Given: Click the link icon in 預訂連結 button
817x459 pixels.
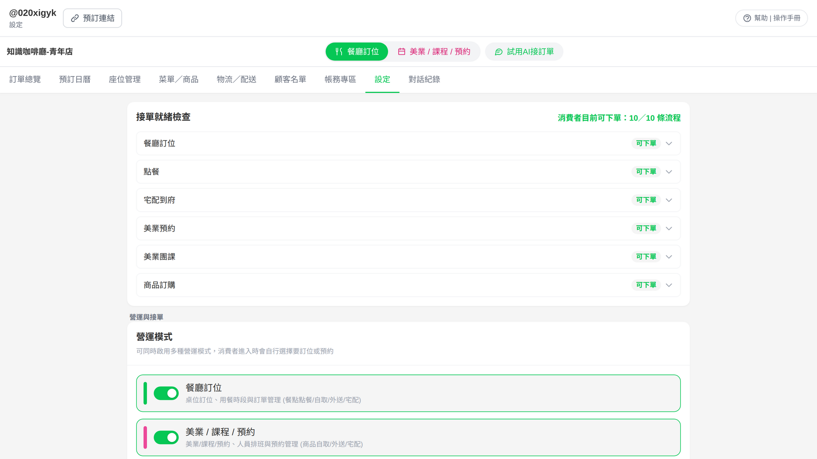Looking at the screenshot, I should pyautogui.click(x=75, y=18).
